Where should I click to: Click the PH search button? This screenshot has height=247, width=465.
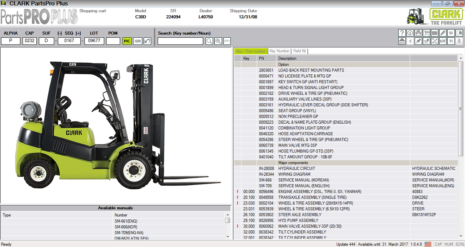227,41
